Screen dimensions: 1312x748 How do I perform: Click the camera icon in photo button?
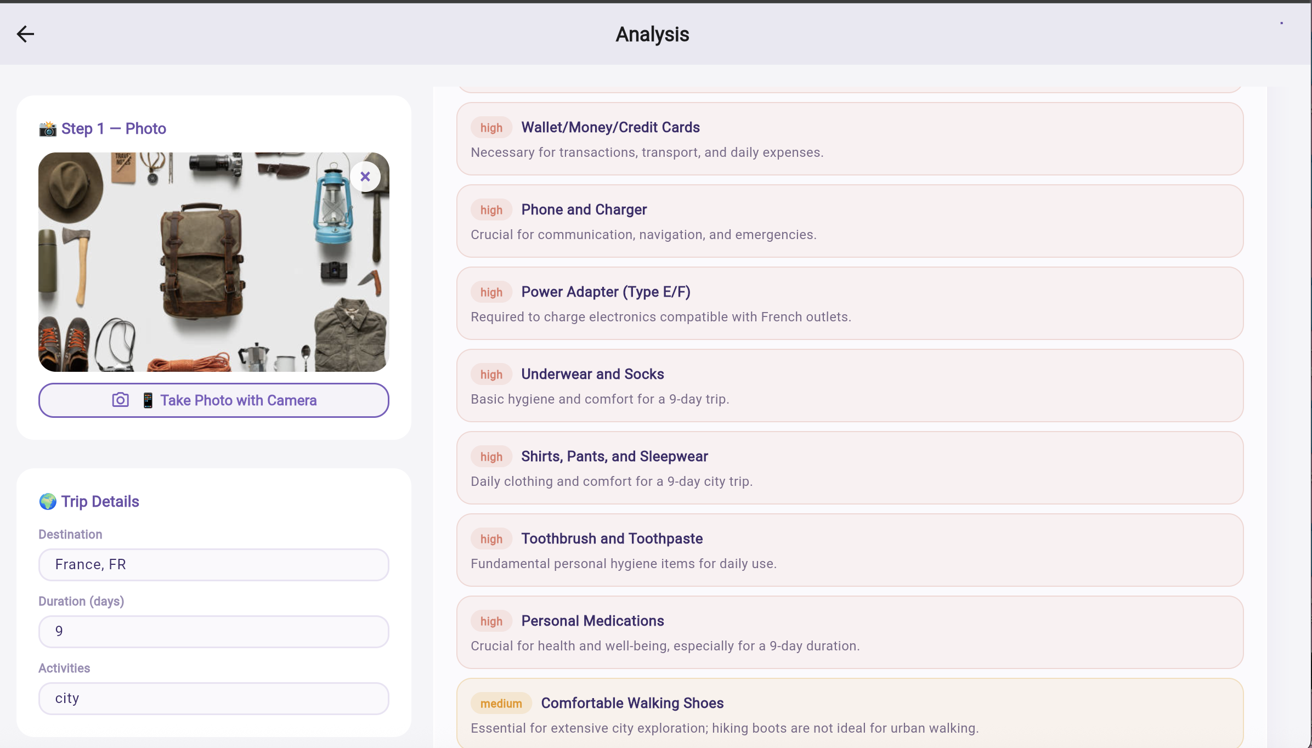tap(121, 400)
